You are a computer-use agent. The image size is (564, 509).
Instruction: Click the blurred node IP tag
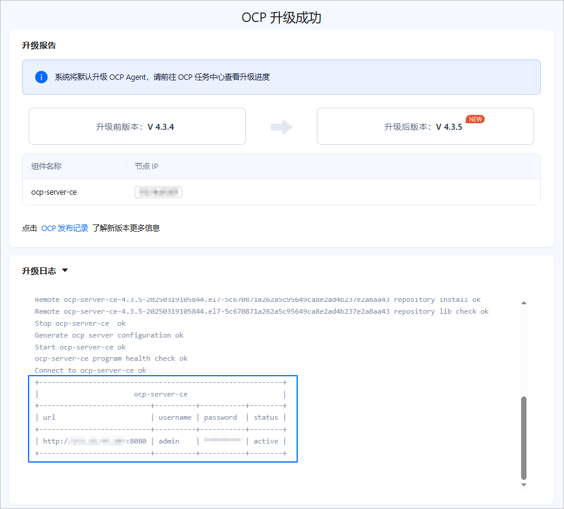158,192
